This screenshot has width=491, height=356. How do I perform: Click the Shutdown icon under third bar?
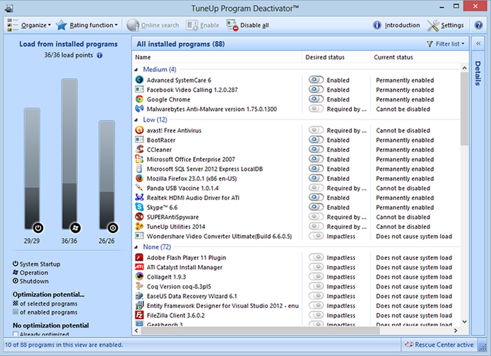click(x=113, y=228)
